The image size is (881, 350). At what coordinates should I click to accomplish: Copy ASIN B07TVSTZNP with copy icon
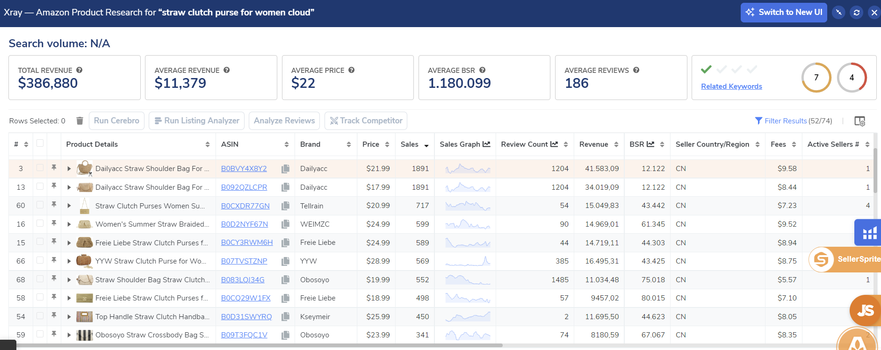pyautogui.click(x=285, y=261)
